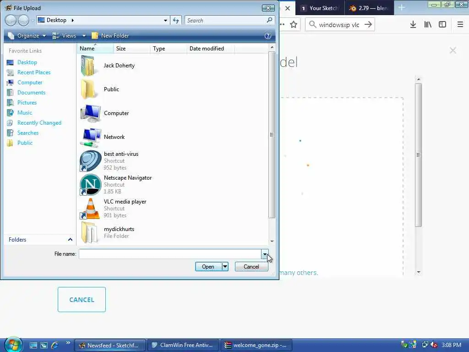469x352 pixels.
Task: Click the go arrow in Firefox search box
Action: [x=368, y=25]
